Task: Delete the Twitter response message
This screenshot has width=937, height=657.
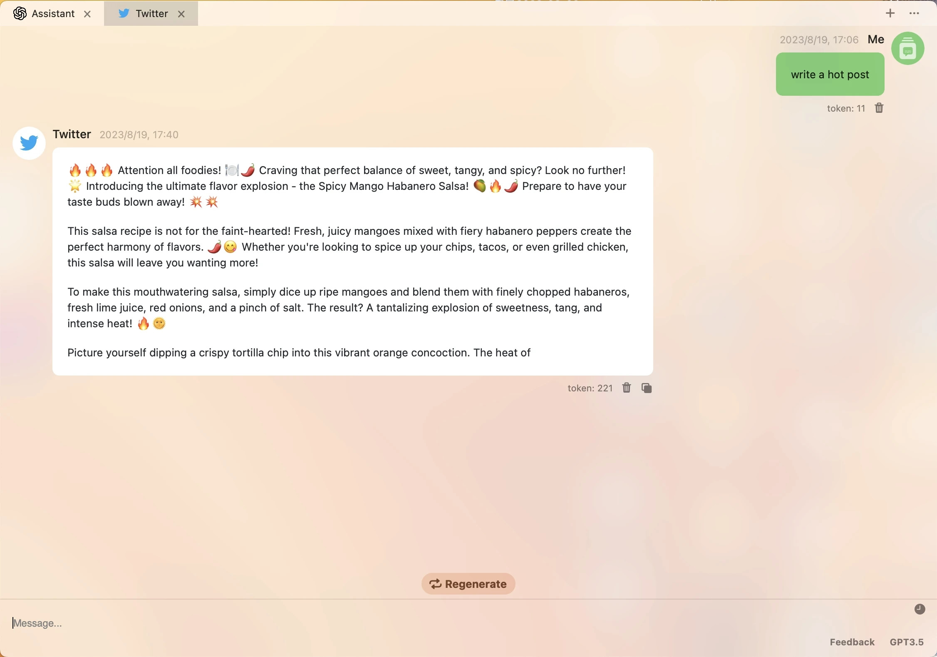Action: (x=627, y=388)
